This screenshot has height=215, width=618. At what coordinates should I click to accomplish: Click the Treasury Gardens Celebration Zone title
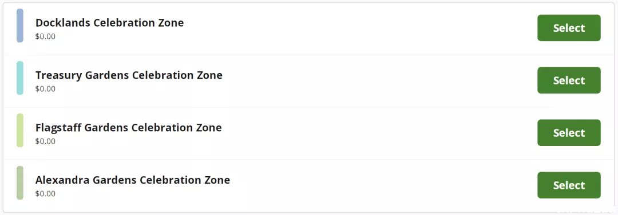(x=129, y=75)
